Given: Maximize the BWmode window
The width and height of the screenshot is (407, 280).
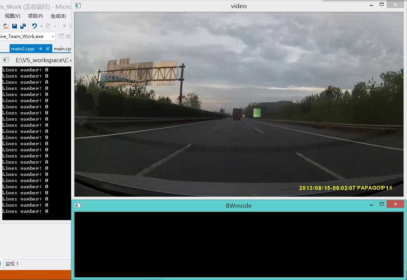Looking at the screenshot, I should click(382, 204).
